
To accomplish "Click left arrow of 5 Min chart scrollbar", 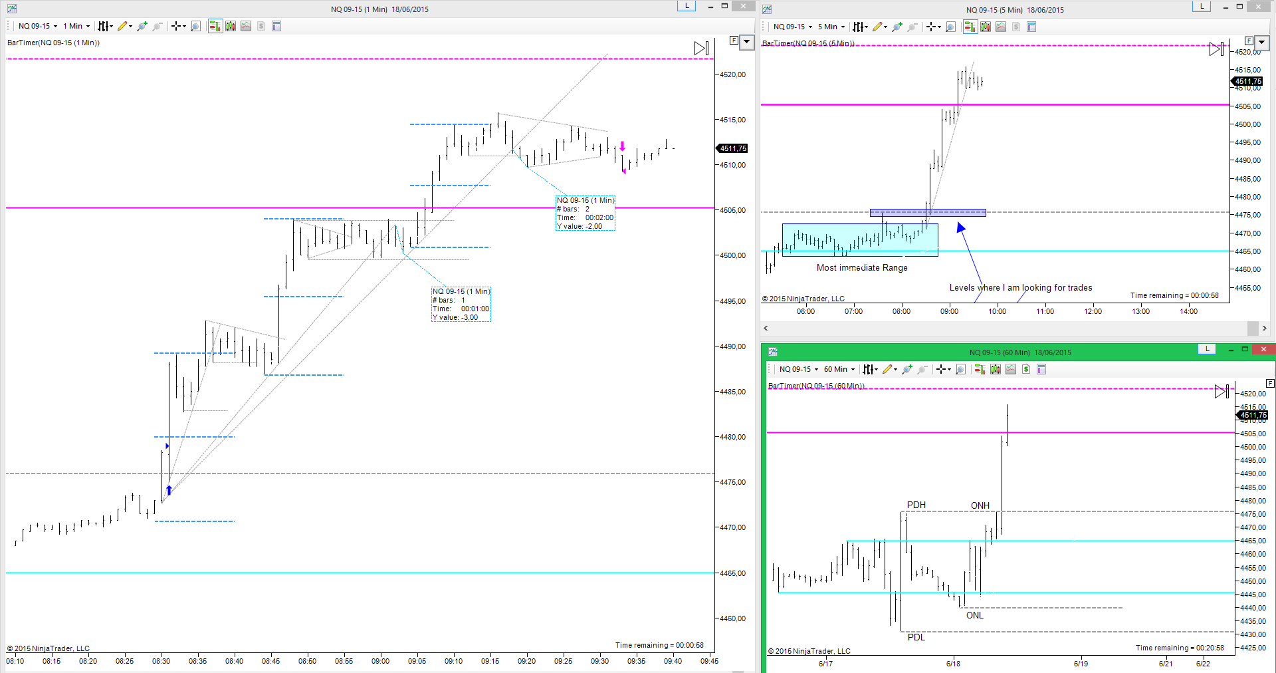I will tap(766, 328).
